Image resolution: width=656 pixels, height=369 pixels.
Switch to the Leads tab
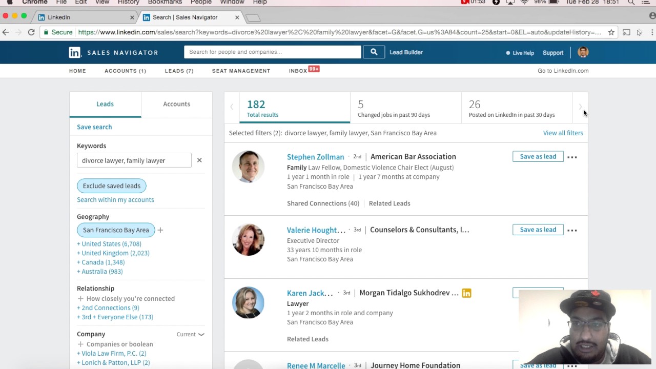click(105, 104)
